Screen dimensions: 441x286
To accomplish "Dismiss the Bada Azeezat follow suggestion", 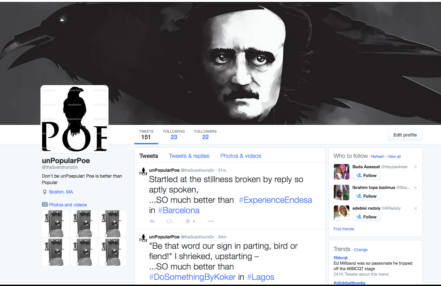I will click(415, 167).
